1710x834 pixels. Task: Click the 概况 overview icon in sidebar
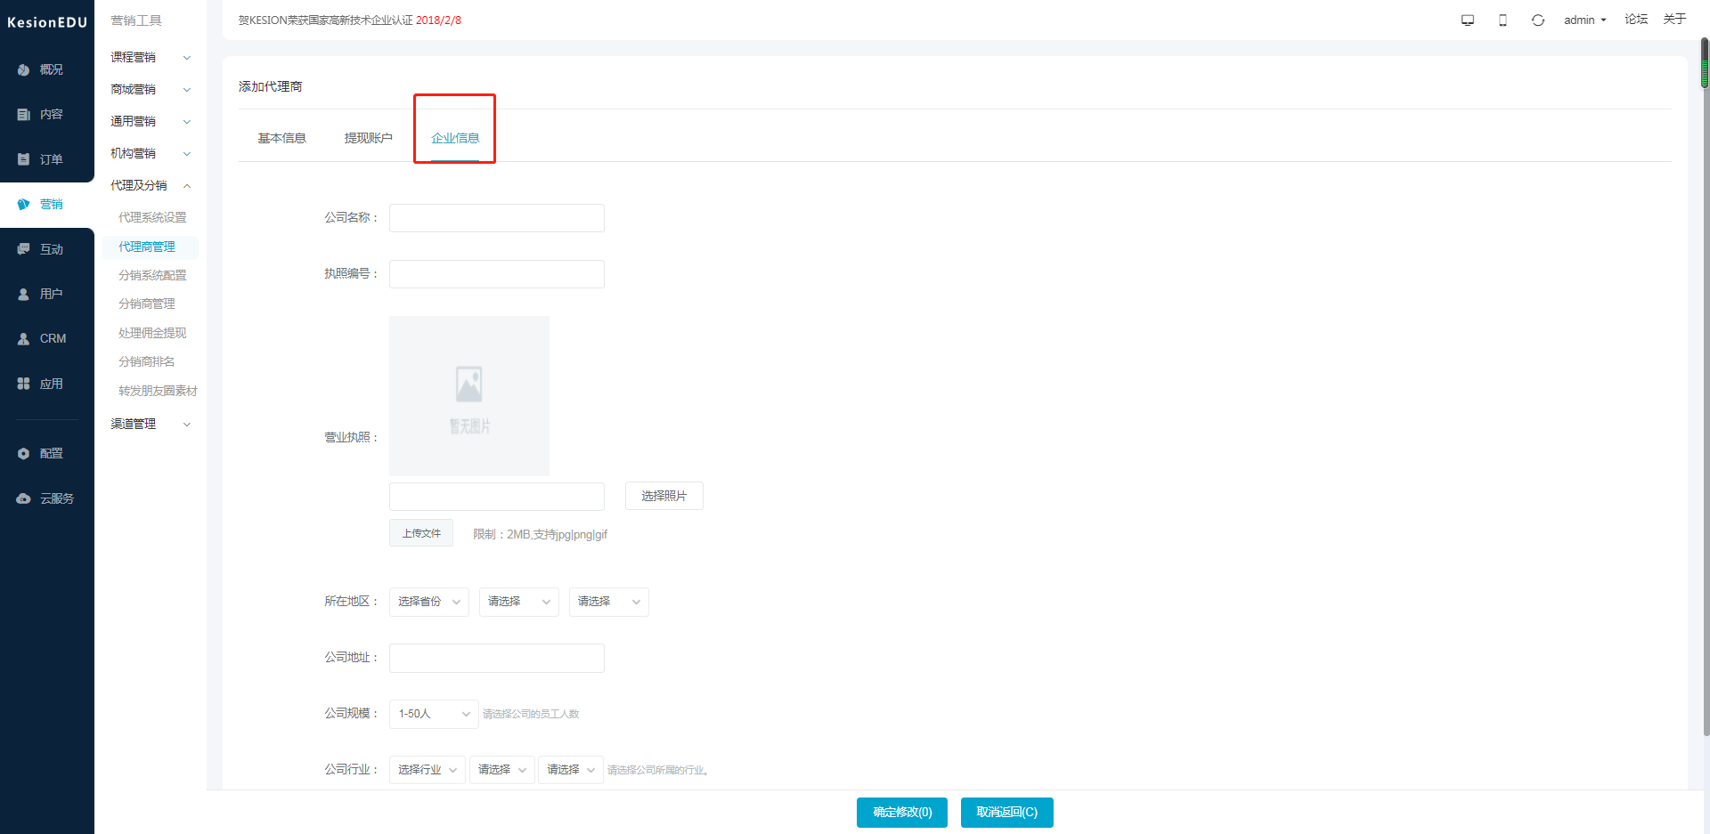coord(24,69)
